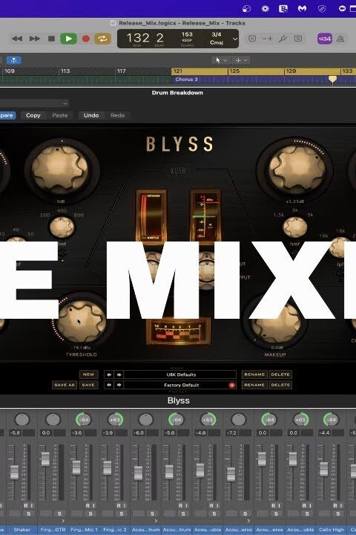Click the lmf frequency knob
The height and width of the screenshot is (535, 356).
point(62,227)
